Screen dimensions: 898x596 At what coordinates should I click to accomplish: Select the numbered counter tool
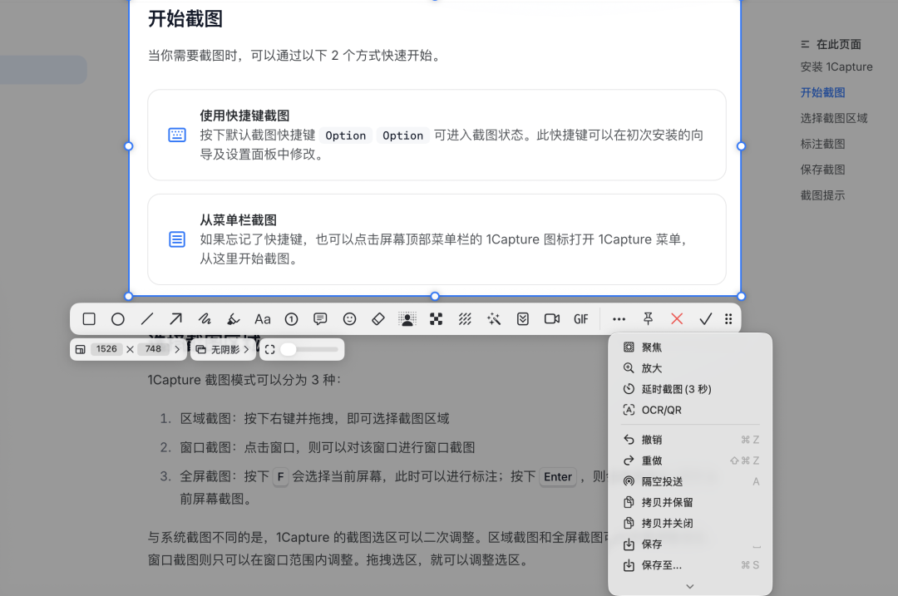pyautogui.click(x=292, y=319)
